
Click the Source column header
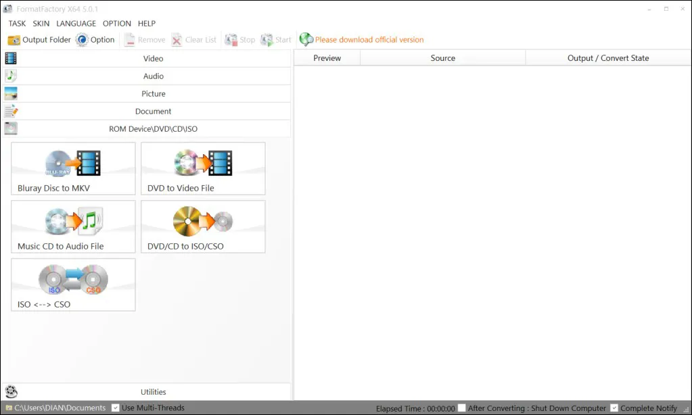point(442,58)
